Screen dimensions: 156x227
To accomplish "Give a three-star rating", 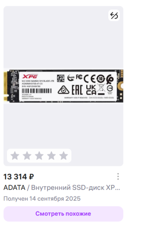I will 39,156.
